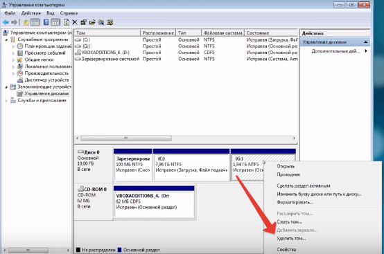Select Общие папки in the tree

(39, 60)
